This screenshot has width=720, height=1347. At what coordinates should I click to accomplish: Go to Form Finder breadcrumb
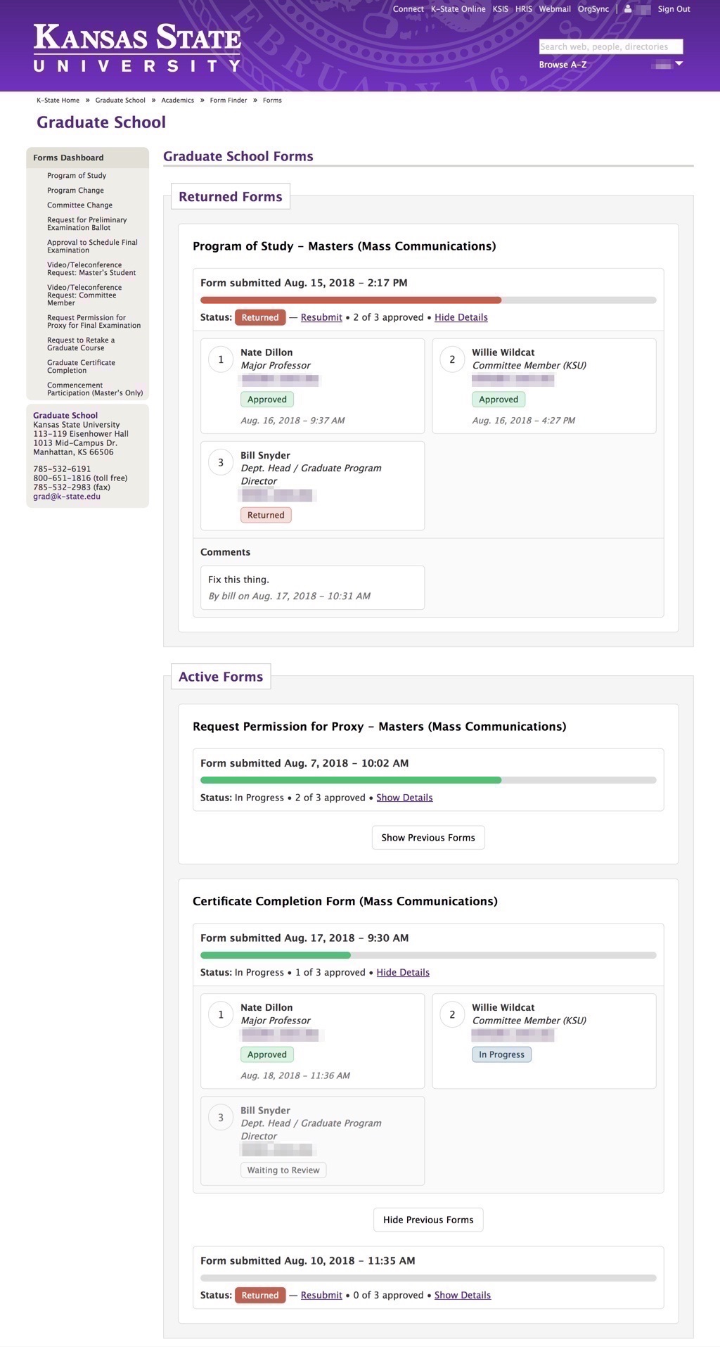(229, 101)
